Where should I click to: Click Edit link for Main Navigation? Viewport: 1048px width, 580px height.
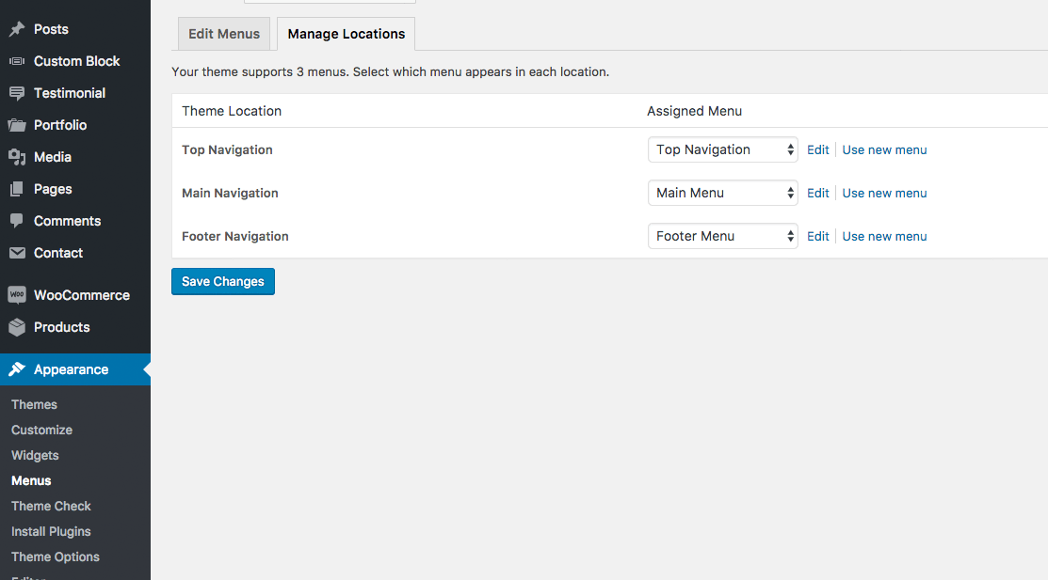817,193
